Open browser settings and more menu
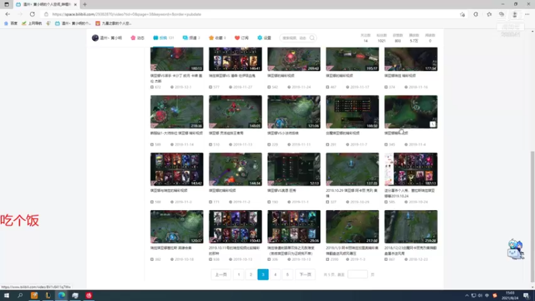Viewport: 535px width, 301px height. pos(527,14)
